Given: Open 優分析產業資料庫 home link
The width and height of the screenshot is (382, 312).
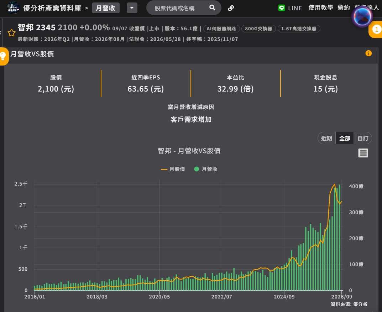Looking at the screenshot, I should click(x=52, y=8).
